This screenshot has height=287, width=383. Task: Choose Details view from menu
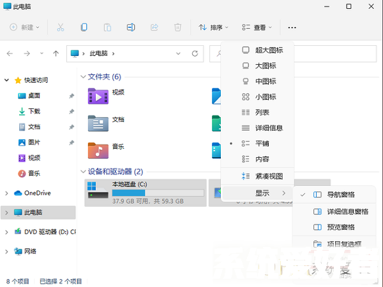click(x=268, y=128)
